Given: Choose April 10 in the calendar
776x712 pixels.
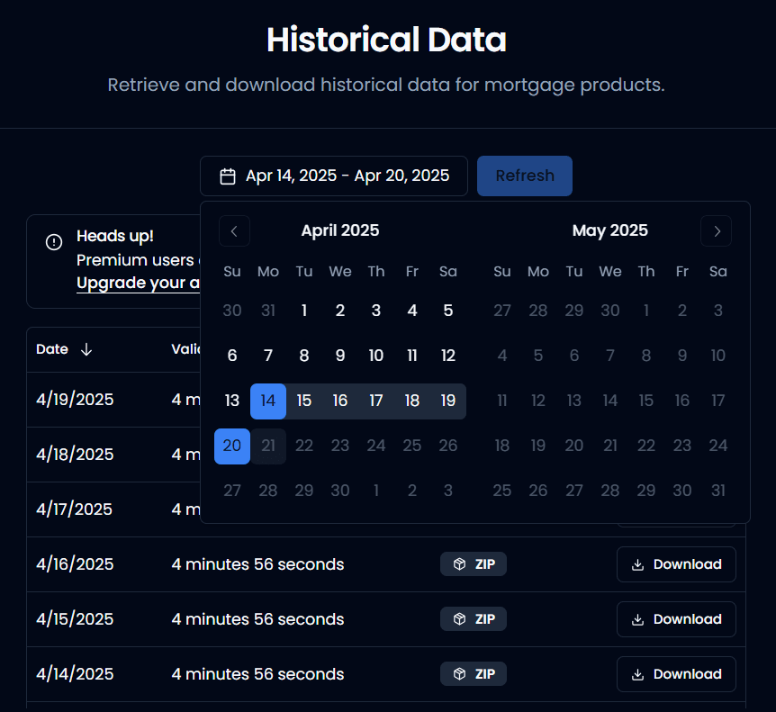Looking at the screenshot, I should coord(376,356).
